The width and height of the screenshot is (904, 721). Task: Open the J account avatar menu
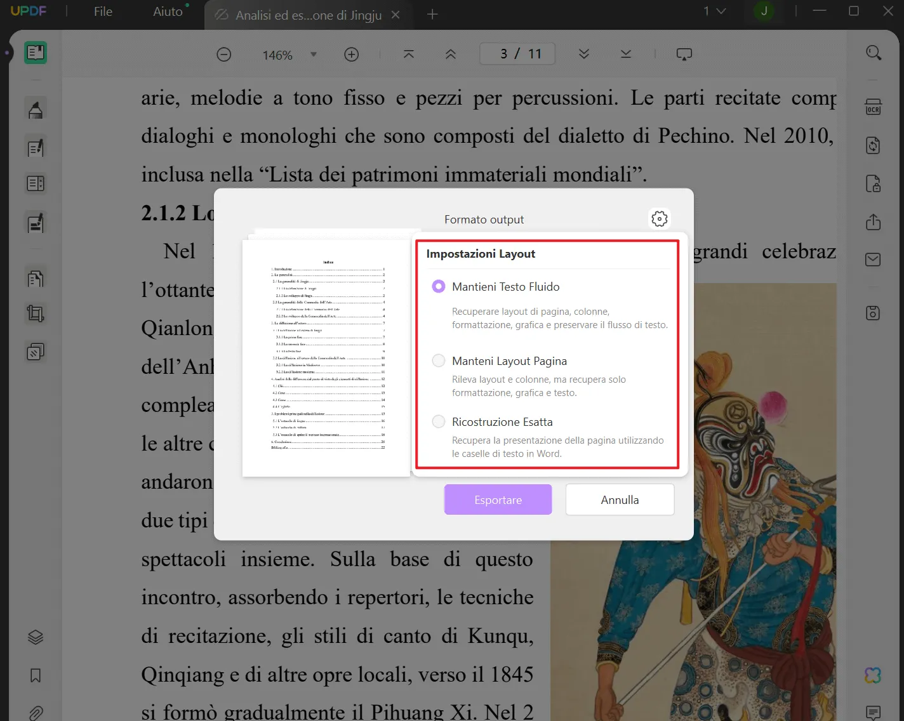[x=764, y=11]
